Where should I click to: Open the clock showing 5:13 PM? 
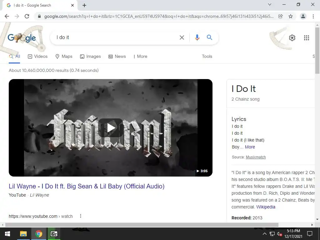click(x=293, y=234)
